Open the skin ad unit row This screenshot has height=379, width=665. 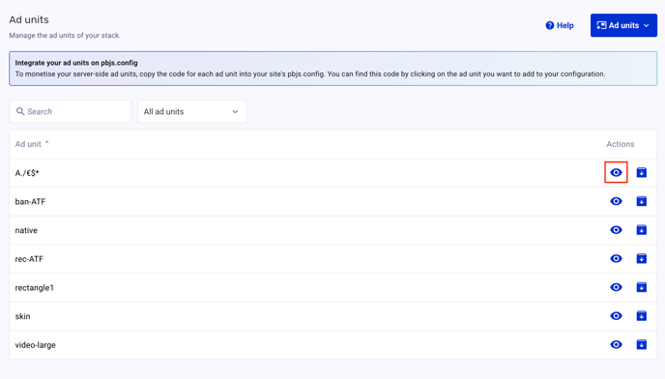pyautogui.click(x=332, y=316)
